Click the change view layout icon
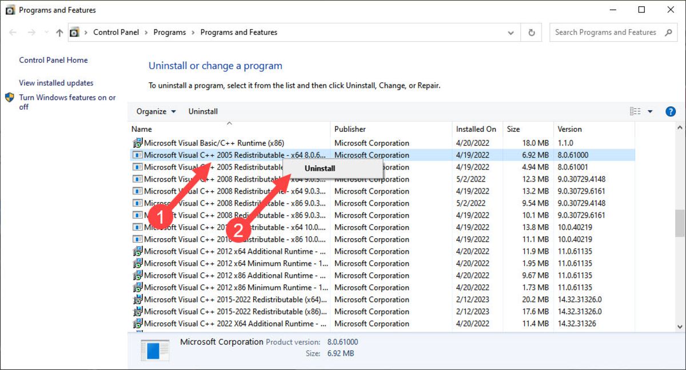 click(x=635, y=111)
